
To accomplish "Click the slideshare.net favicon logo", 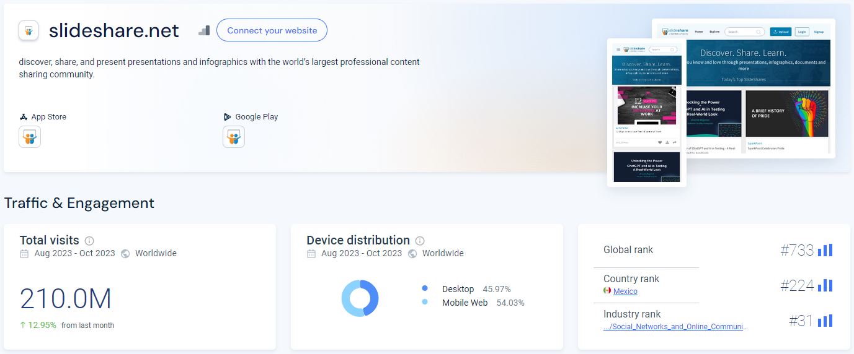I will click(29, 30).
